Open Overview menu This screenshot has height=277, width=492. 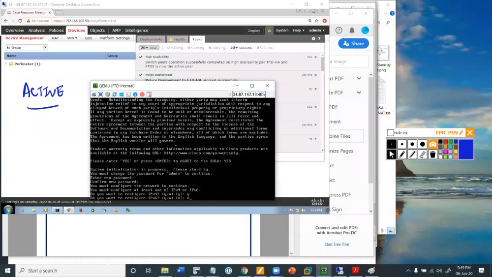coord(14,31)
